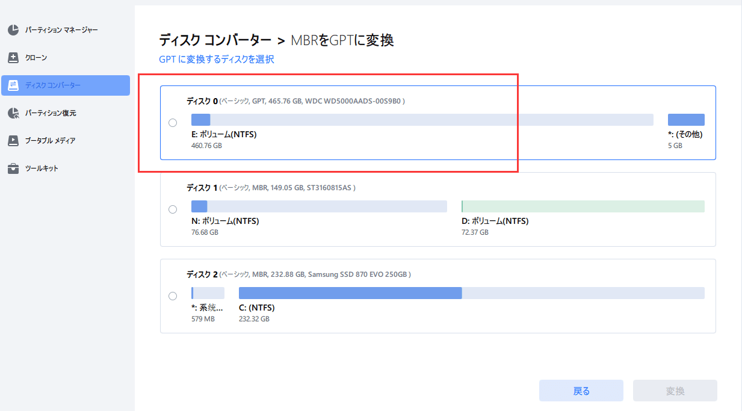The image size is (742, 411).
Task: Select ディスク 2 via its radio button
Action: coord(173,295)
